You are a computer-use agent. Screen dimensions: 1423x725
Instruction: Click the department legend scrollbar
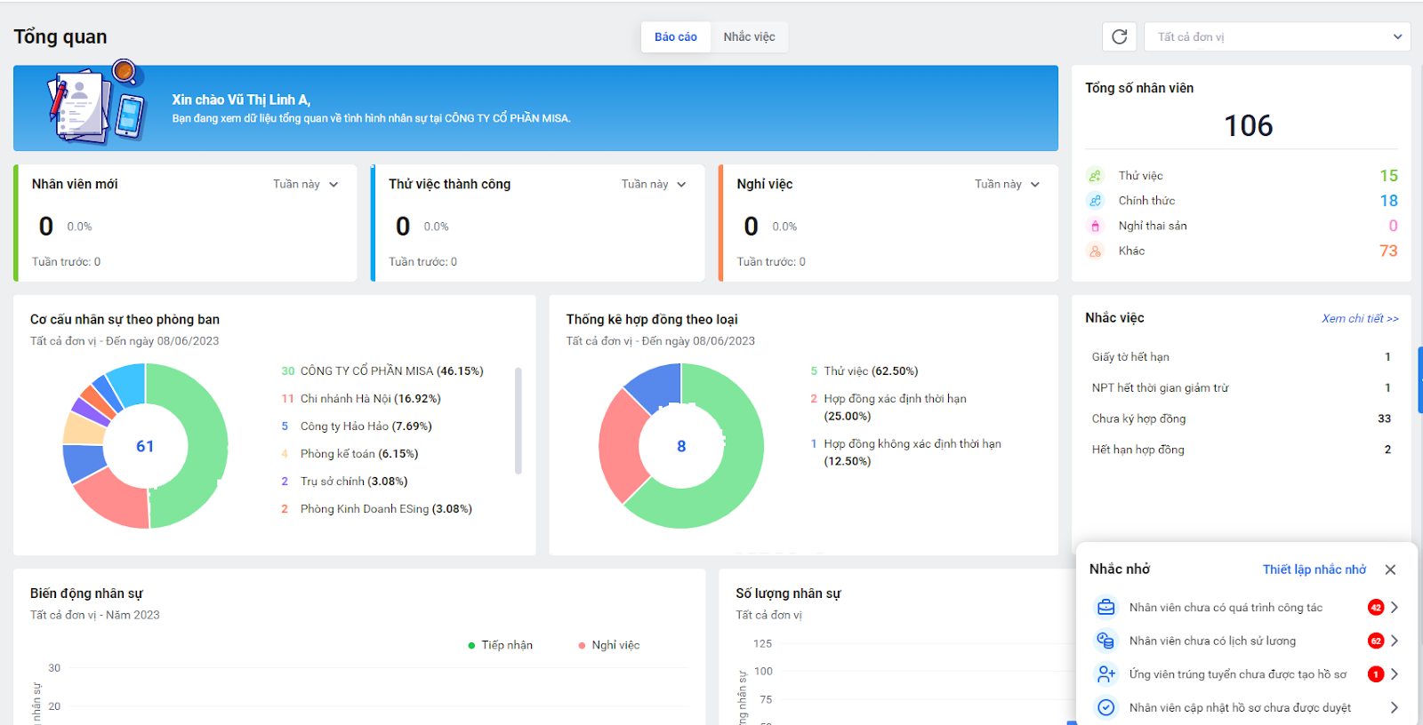coord(518,421)
